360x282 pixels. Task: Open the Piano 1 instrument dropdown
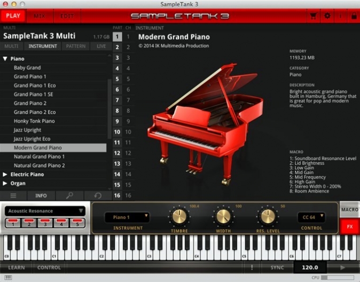tap(127, 217)
